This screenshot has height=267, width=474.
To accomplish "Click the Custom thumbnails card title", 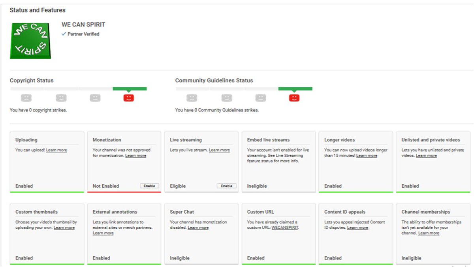I will [36, 212].
